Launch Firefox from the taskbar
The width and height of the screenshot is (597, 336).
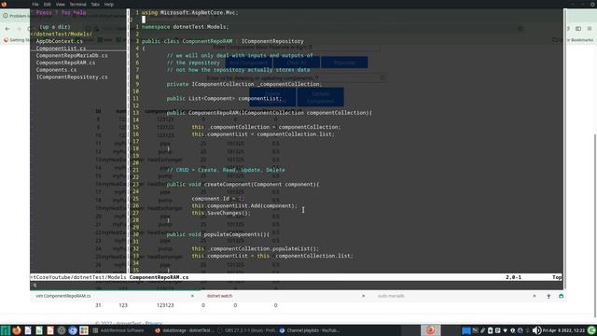[x=17, y=330]
